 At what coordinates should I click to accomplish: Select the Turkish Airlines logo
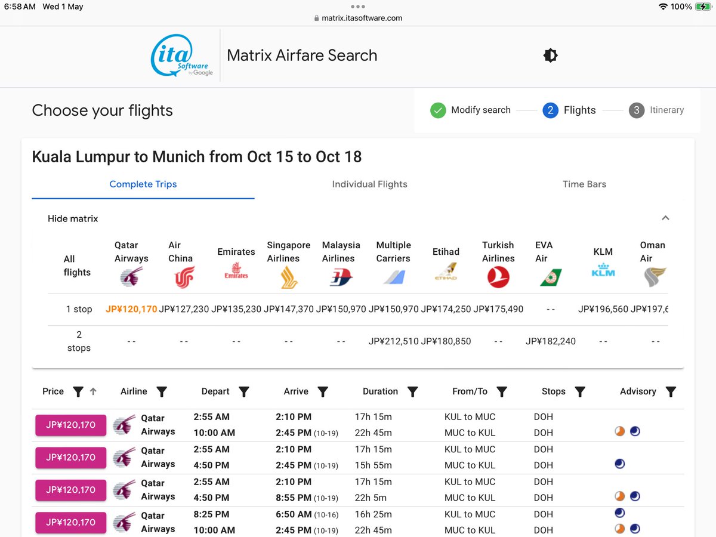(498, 277)
